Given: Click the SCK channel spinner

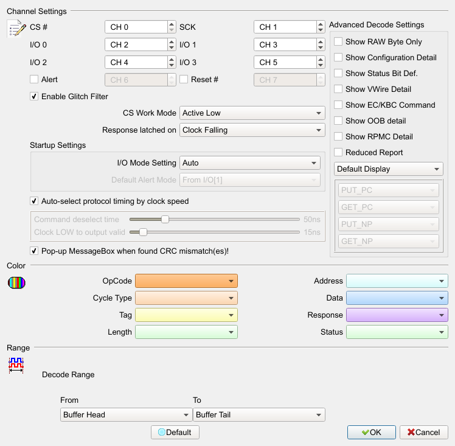Looking at the screenshot, I should pyautogui.click(x=321, y=27).
